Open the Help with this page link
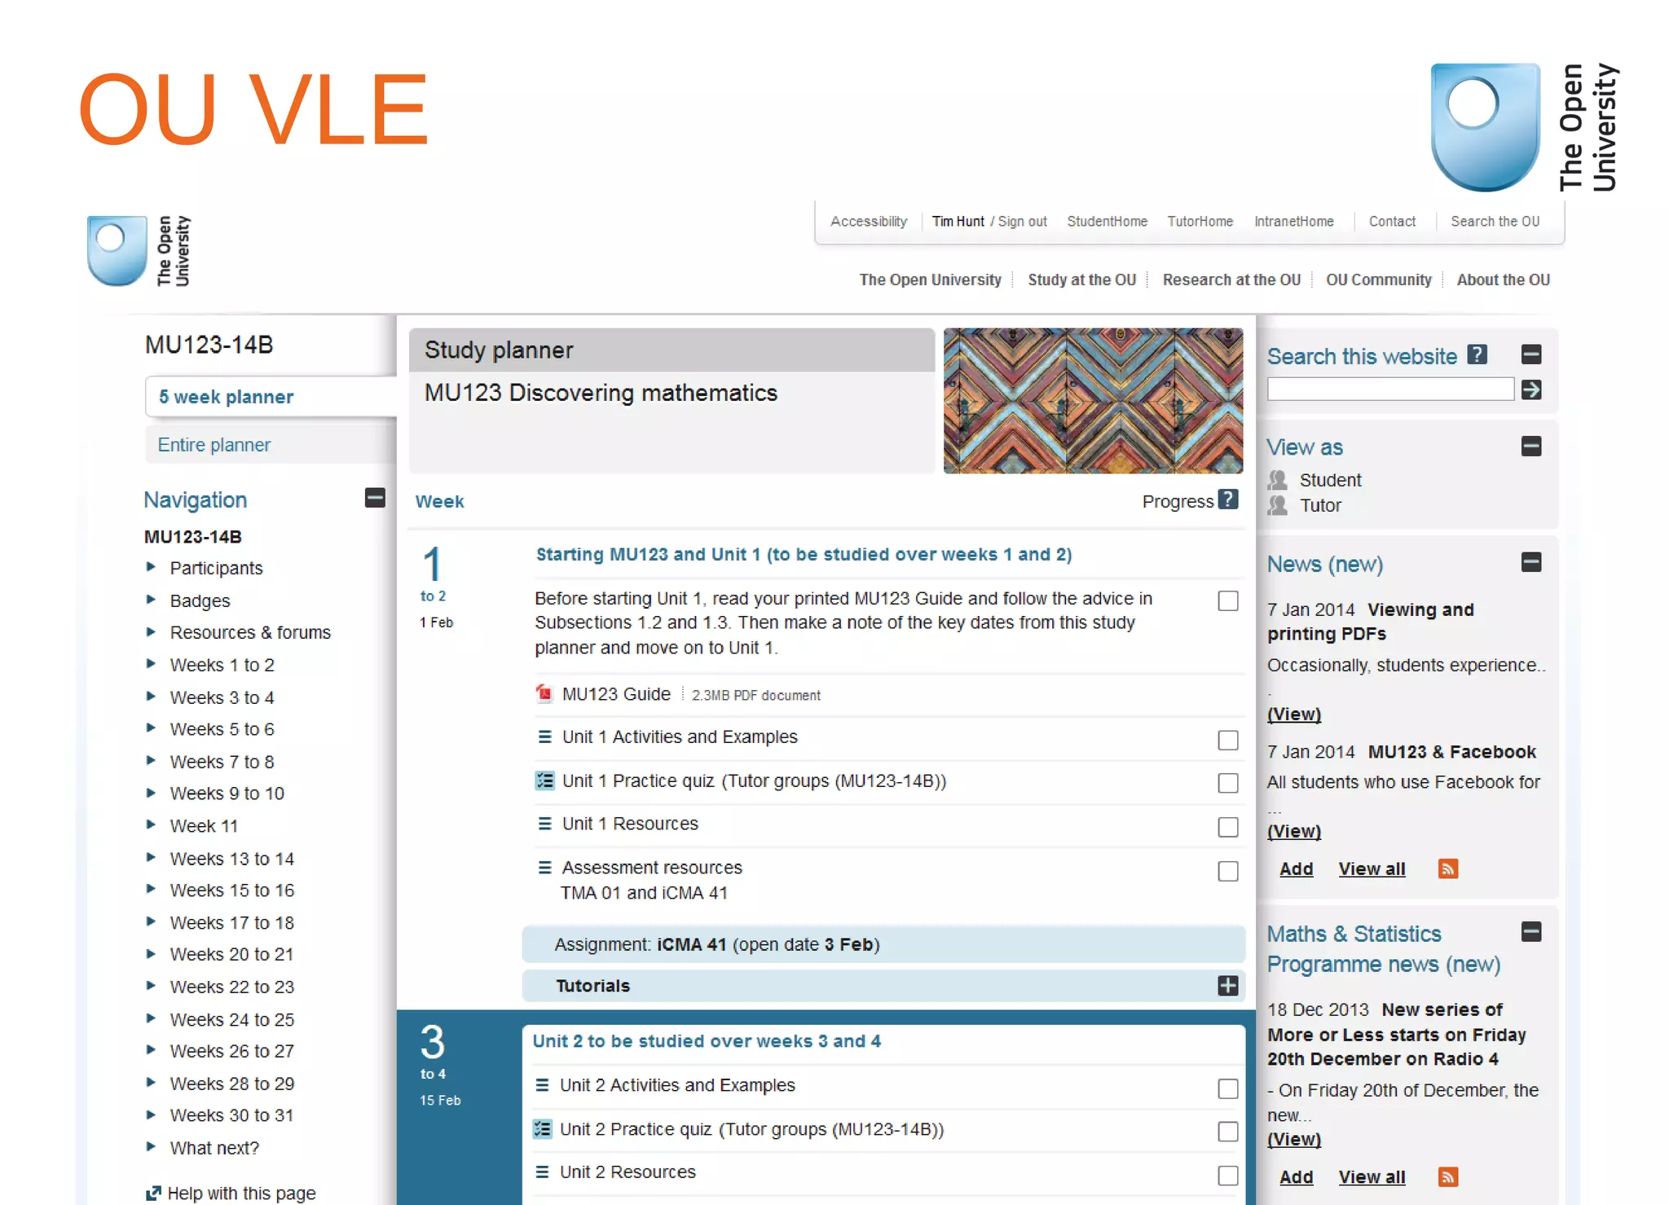The image size is (1669, 1205). 241,1193
